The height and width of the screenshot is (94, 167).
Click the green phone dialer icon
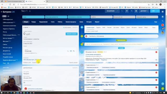(x=163, y=89)
